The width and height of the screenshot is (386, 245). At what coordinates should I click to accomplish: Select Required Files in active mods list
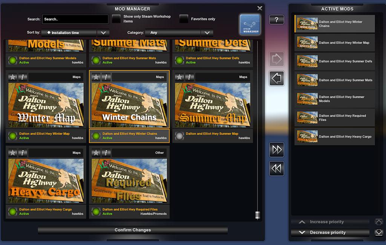[334, 118]
